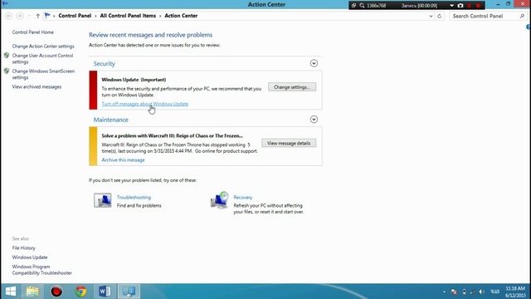Image resolution: width=531 pixels, height=299 pixels.
Task: Open the address bar history dropdown
Action: pyautogui.click(x=431, y=16)
